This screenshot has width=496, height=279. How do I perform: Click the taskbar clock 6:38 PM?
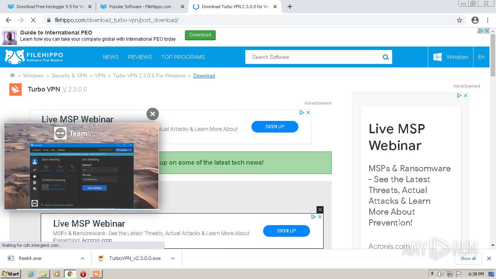(476, 274)
